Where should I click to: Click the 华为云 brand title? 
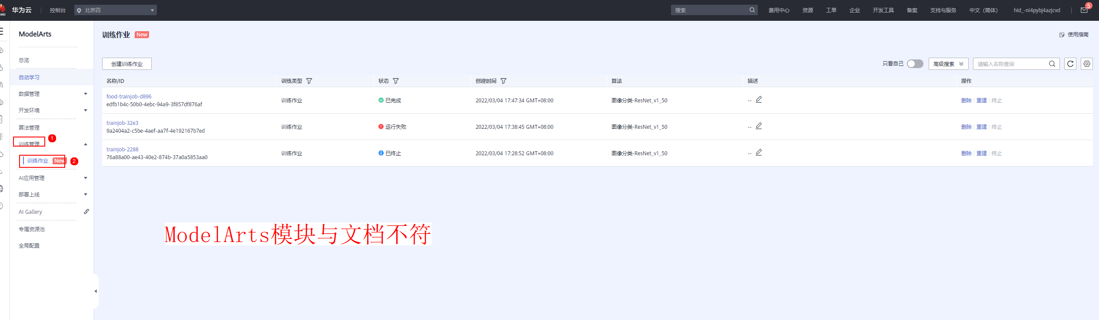point(22,10)
